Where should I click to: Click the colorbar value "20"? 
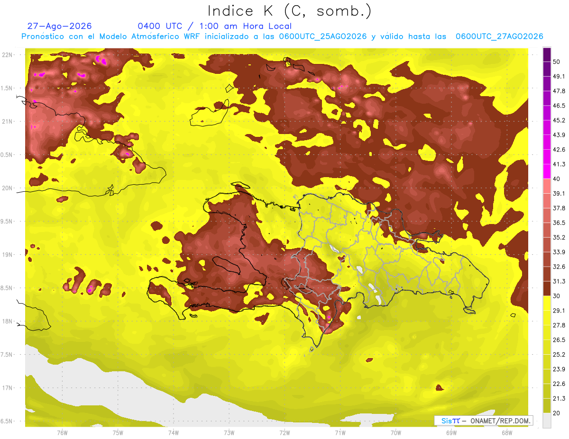point(557,413)
